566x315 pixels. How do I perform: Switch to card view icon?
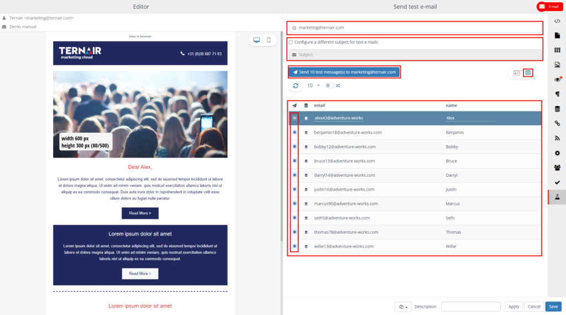(x=517, y=73)
